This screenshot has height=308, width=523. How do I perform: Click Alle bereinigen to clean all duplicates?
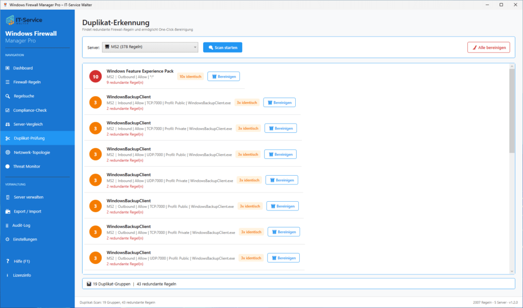coord(488,46)
